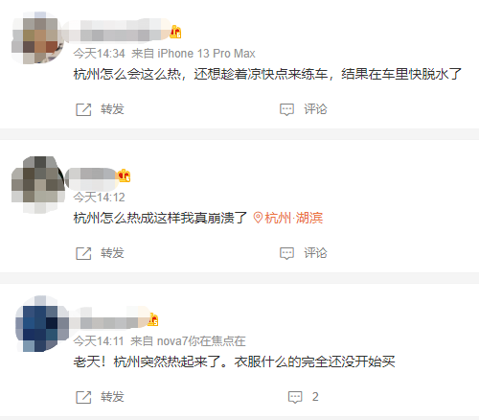Click crown badge next to second username
This screenshot has height=420, width=479.
[x=125, y=175]
